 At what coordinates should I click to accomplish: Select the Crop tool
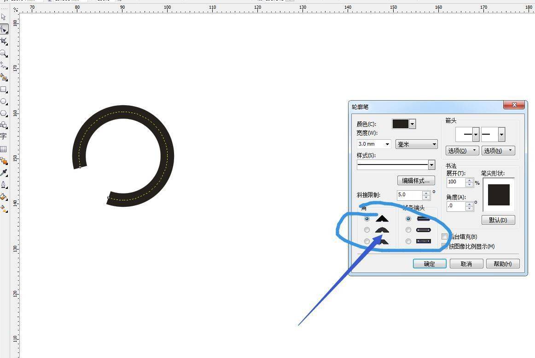(x=4, y=41)
